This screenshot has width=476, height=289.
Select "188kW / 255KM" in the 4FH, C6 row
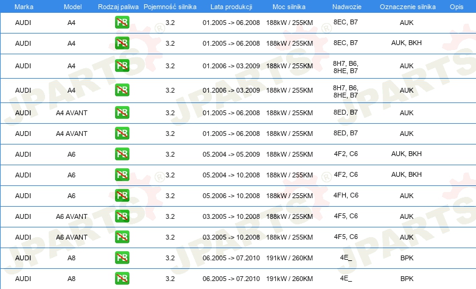(x=289, y=196)
